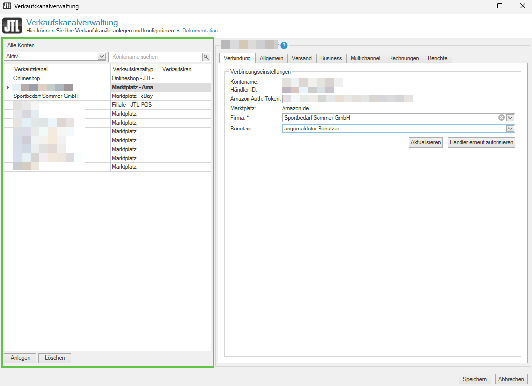Click the row indicator arrow of the selected account
This screenshot has height=386, width=532.
coord(8,87)
